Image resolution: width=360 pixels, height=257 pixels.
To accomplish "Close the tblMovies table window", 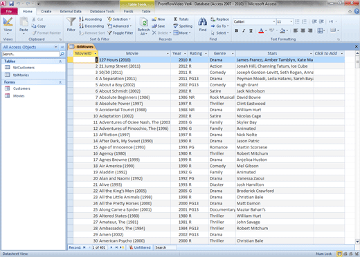I will point(357,46).
